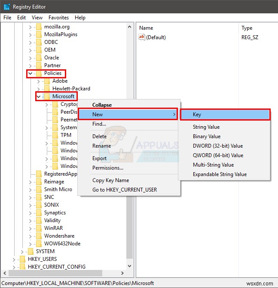Click the Smith Micro folder icon
The image size is (278, 288).
tap(39, 189)
